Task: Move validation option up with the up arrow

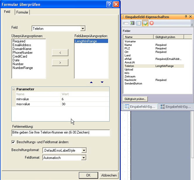Action: point(91,82)
